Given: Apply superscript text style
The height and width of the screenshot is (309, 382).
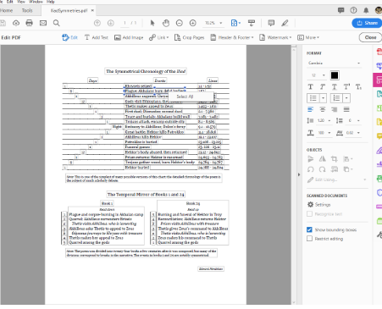Looking at the screenshot, I should 346,86.
